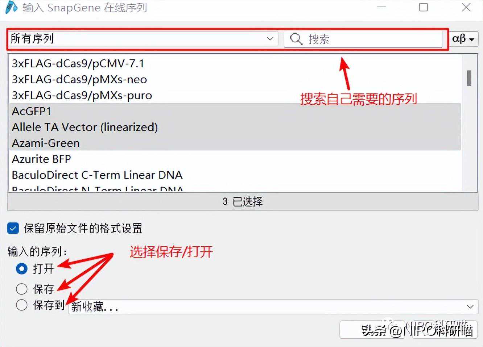Screen dimensions: 483x347
Task: Click the search magnifier icon
Action: (x=296, y=39)
